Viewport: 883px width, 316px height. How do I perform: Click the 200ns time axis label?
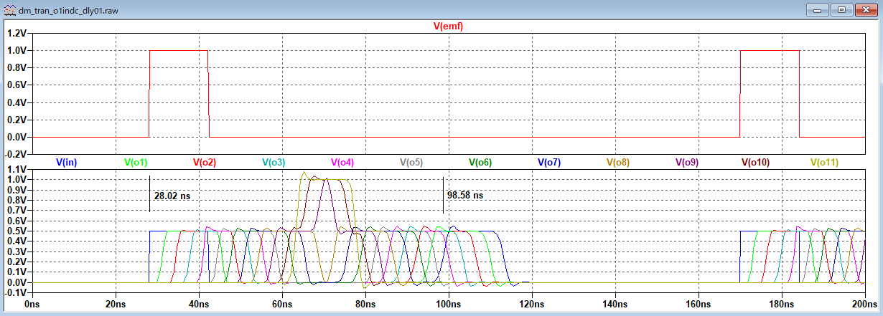tap(864, 304)
